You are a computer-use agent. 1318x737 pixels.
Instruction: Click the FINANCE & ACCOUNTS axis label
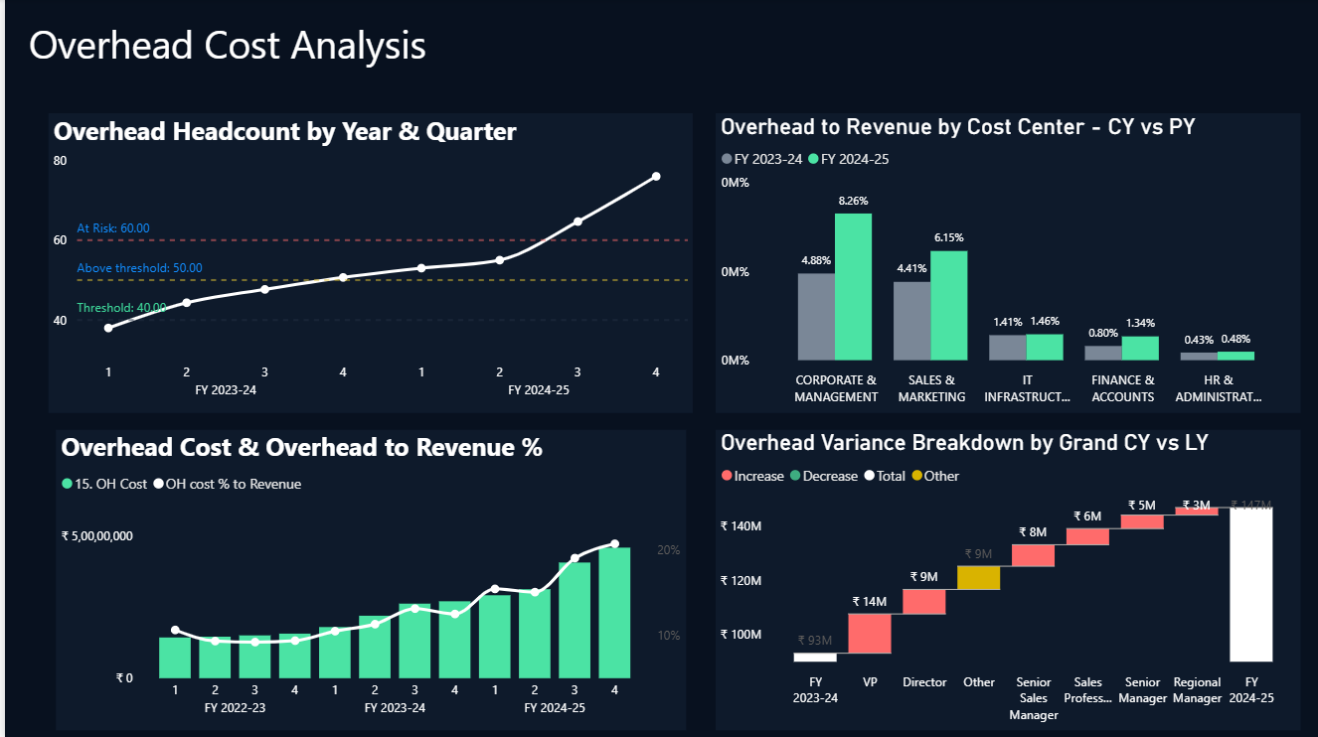pyautogui.click(x=1123, y=388)
